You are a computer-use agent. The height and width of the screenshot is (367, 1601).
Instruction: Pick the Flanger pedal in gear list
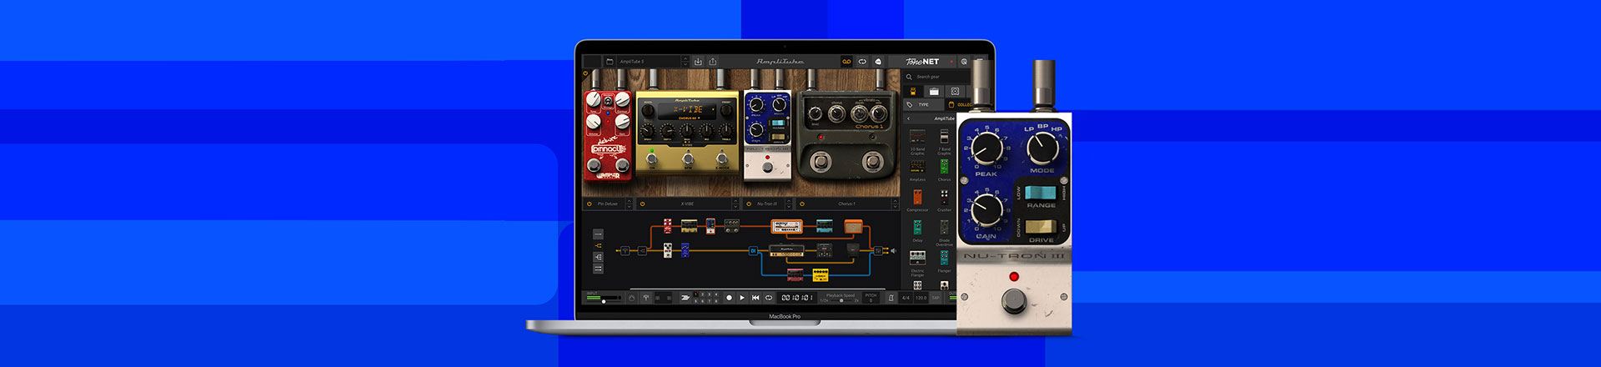[x=944, y=261]
